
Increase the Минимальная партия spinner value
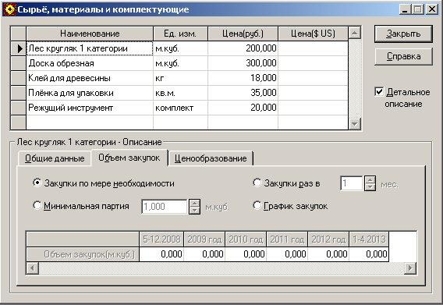click(x=194, y=203)
